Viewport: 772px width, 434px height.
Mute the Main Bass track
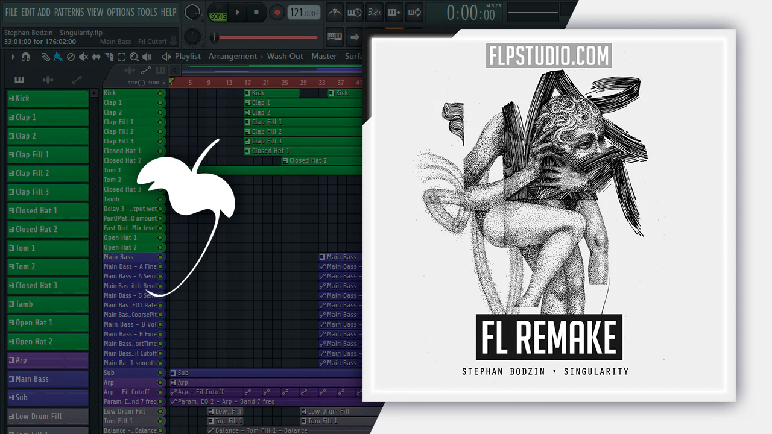(x=160, y=257)
